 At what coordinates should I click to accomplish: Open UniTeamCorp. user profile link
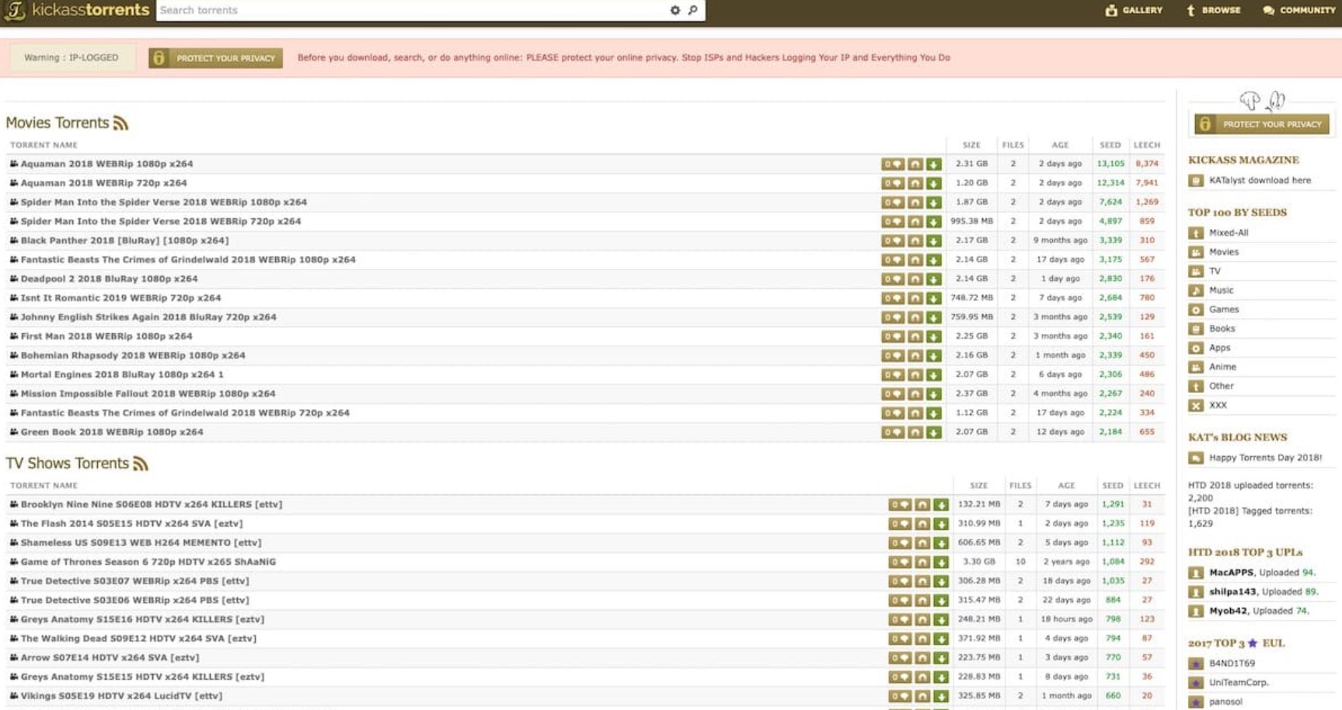click(x=1239, y=683)
